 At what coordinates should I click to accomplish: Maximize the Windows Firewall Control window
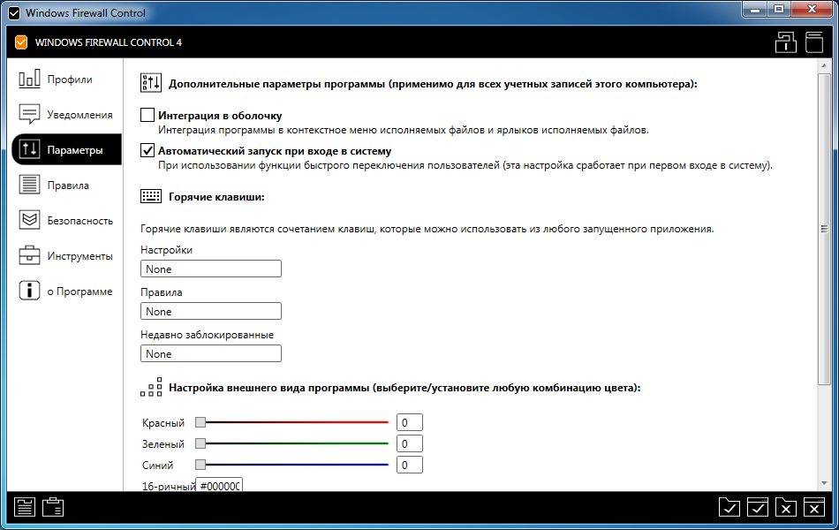coord(780,9)
